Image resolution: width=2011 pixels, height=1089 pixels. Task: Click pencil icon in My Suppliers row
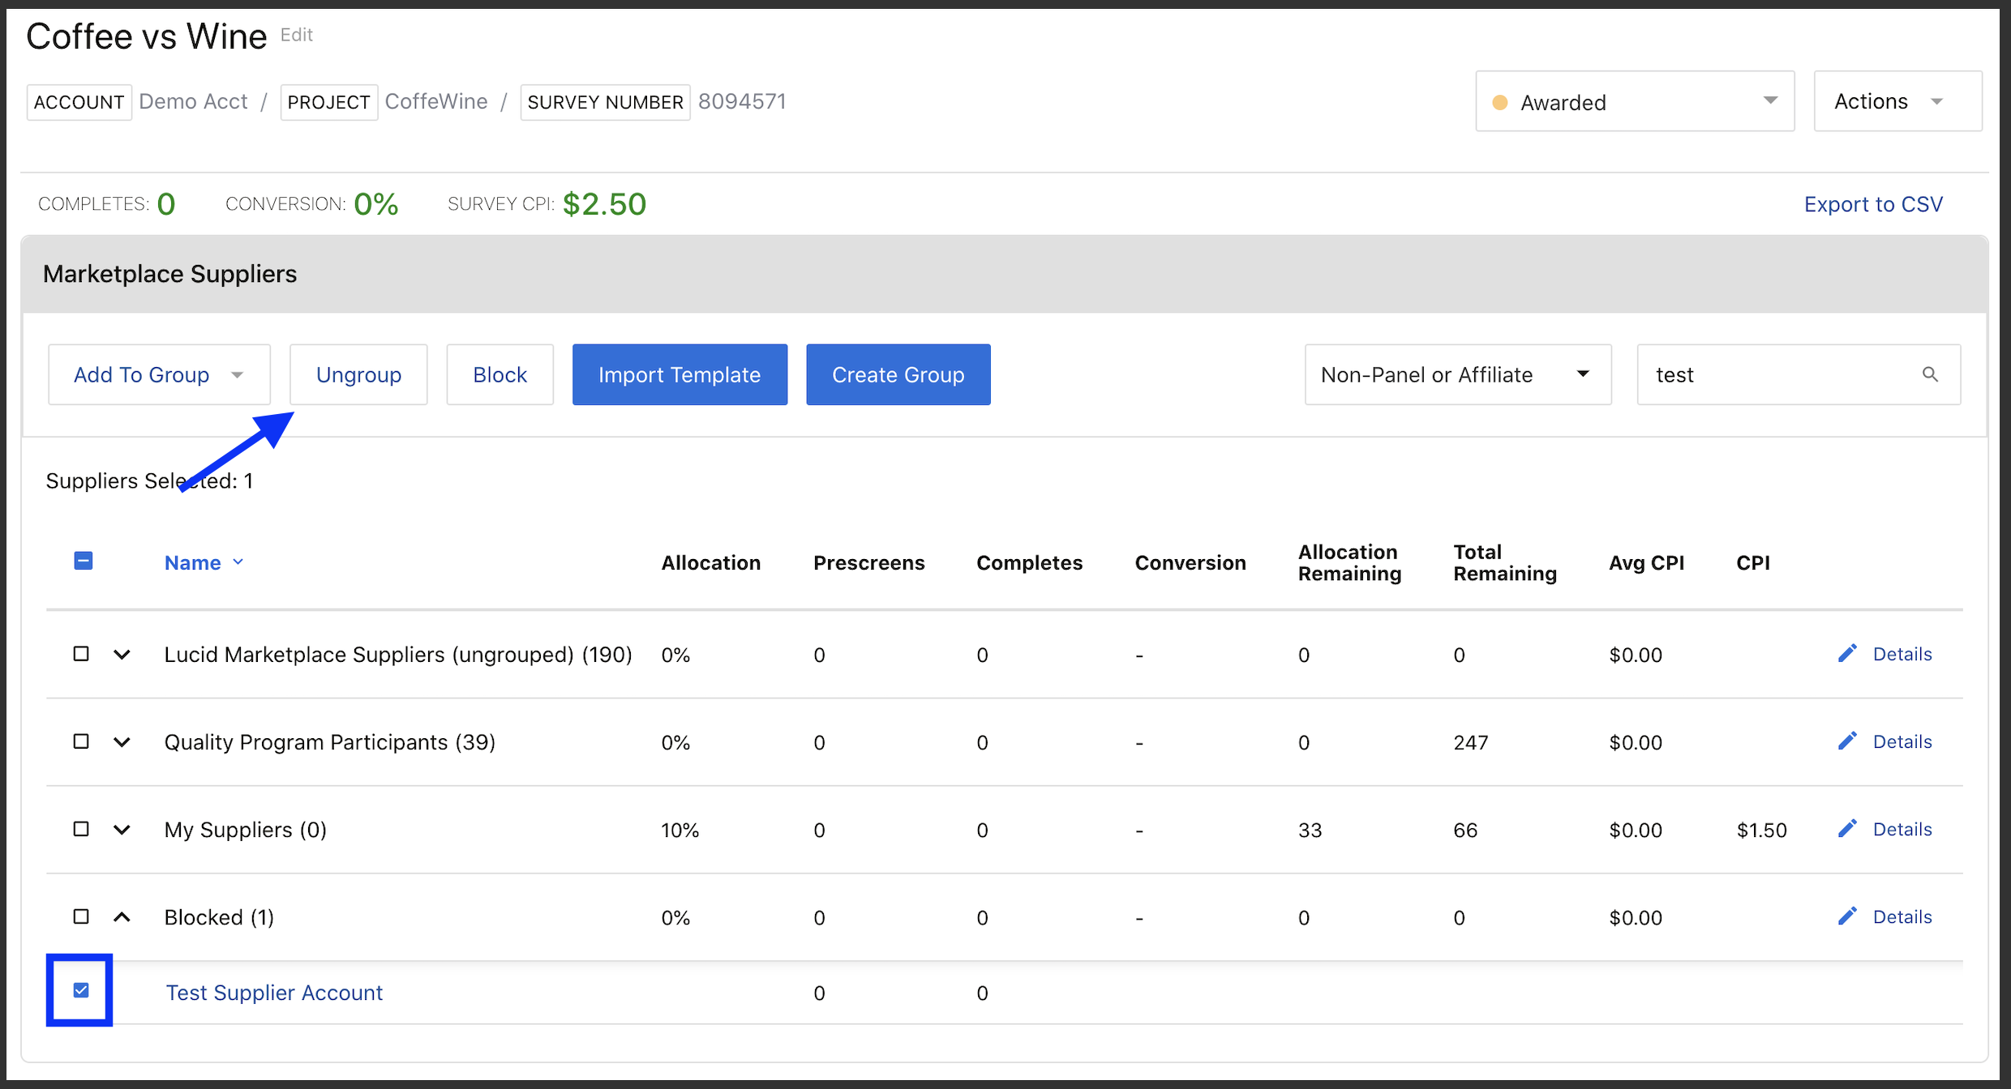coord(1847,829)
